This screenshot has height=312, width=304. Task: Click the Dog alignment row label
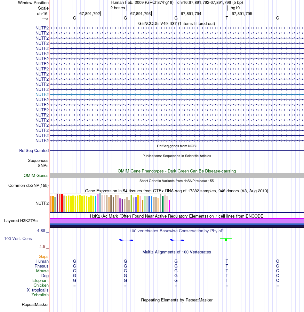click(45, 276)
